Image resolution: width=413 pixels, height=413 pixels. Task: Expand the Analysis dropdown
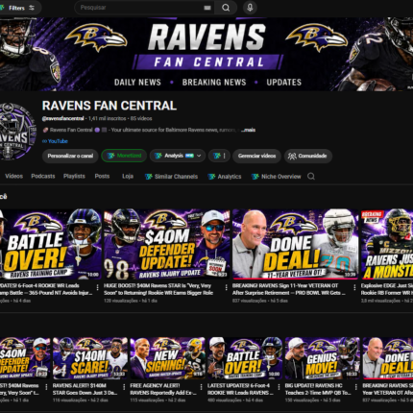178,156
